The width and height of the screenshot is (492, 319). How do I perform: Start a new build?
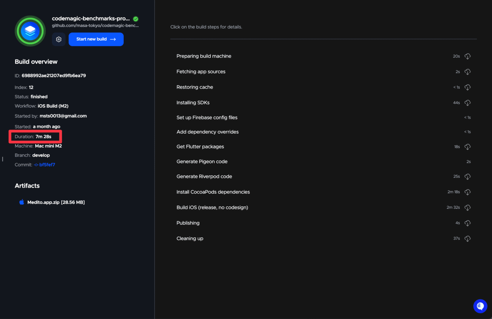(96, 39)
